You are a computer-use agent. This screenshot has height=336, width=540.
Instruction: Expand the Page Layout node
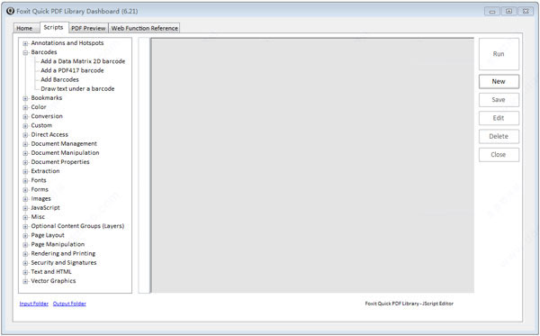[25, 236]
